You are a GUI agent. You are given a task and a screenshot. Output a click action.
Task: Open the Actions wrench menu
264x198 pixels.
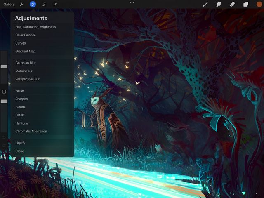pos(22,5)
